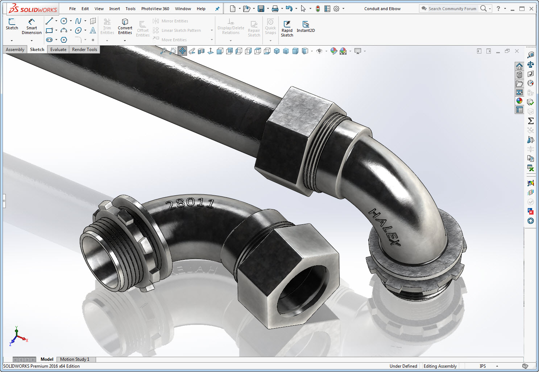The width and height of the screenshot is (539, 372).
Task: Select the Ellipse sketch tool
Action: coord(78,30)
